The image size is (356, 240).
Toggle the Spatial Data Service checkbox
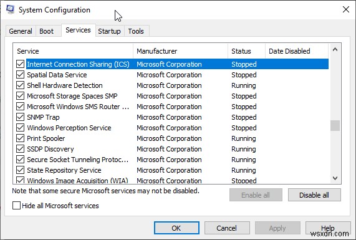[20, 75]
